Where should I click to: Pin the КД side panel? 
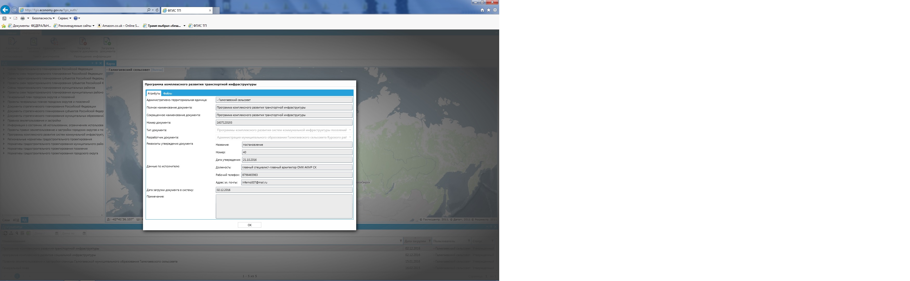coord(96,63)
